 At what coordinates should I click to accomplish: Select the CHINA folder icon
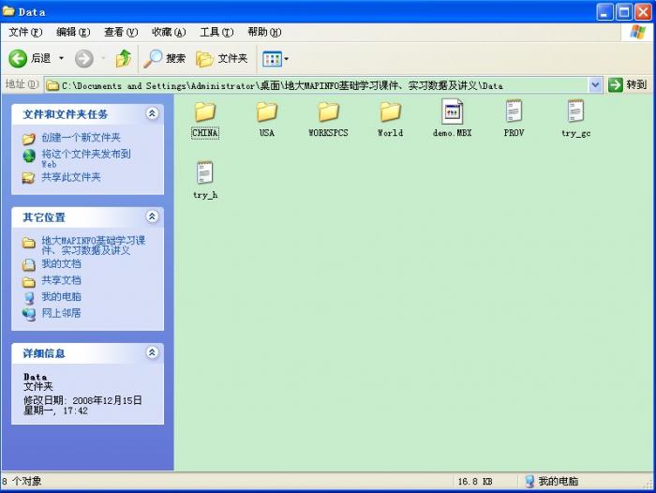(204, 112)
